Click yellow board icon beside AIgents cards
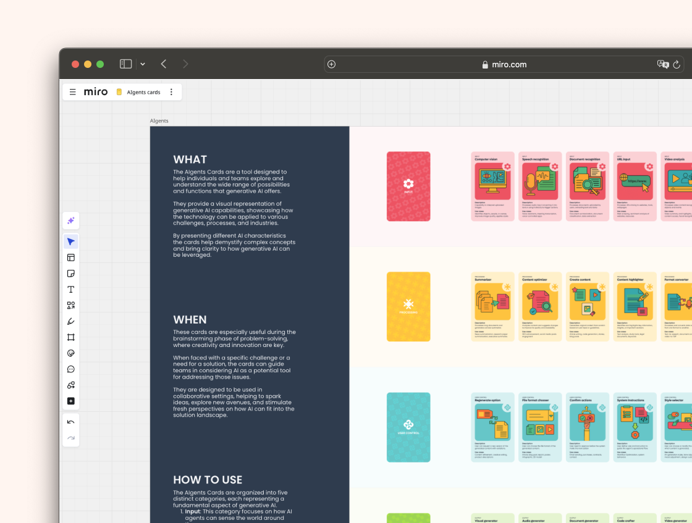This screenshot has width=692, height=523. coord(119,92)
